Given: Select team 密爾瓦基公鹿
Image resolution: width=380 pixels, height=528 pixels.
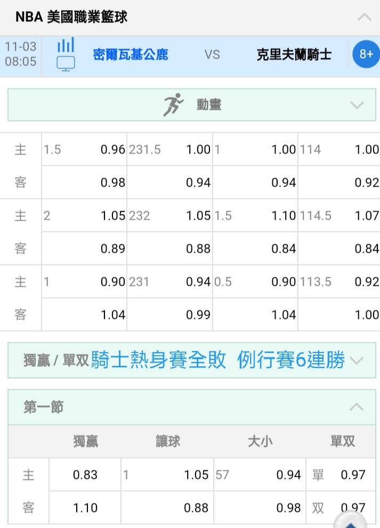Looking at the screenshot, I should [x=130, y=54].
